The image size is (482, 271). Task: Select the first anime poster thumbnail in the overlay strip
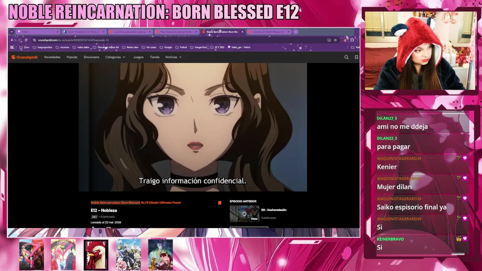coord(32,255)
